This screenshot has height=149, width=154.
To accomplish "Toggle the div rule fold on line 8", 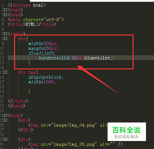I will tap(6, 39).
